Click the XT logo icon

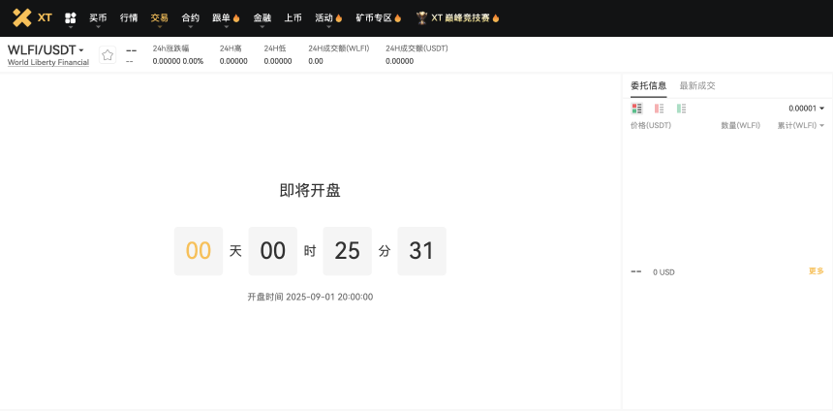point(21,17)
